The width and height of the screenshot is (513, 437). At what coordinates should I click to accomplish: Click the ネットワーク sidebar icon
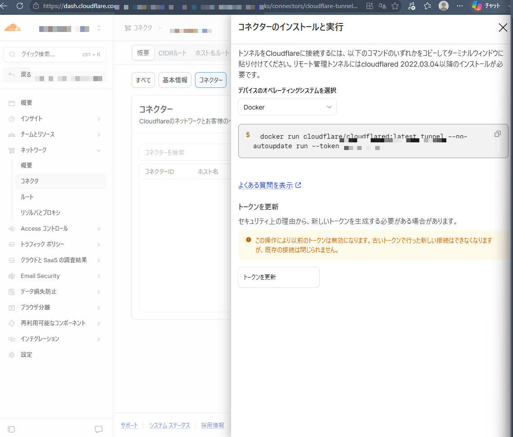click(x=12, y=150)
